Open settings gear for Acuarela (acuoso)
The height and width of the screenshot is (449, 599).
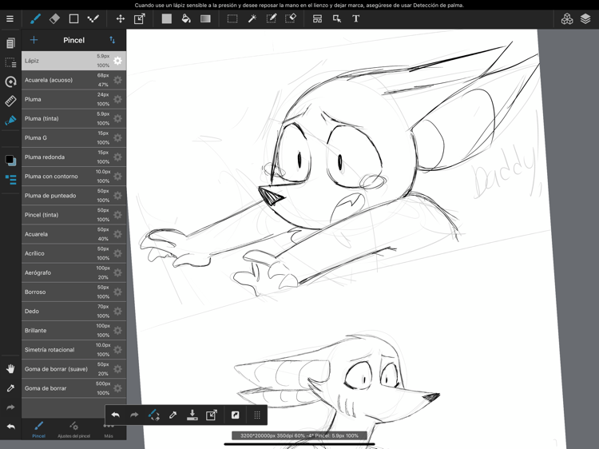pos(118,80)
